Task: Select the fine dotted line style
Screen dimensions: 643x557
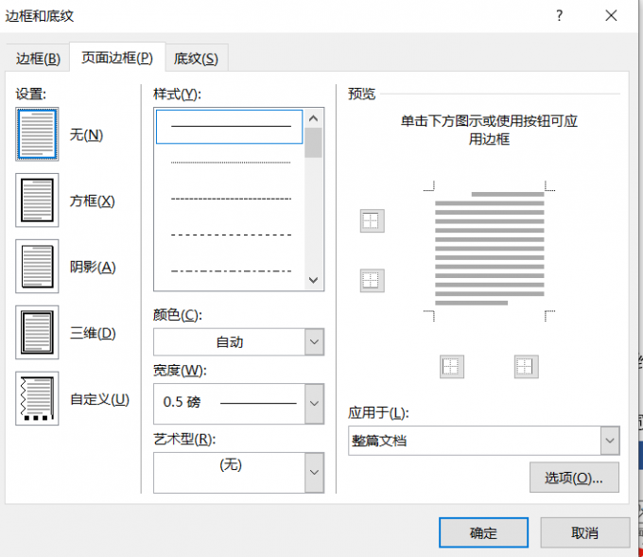Action: (x=230, y=163)
